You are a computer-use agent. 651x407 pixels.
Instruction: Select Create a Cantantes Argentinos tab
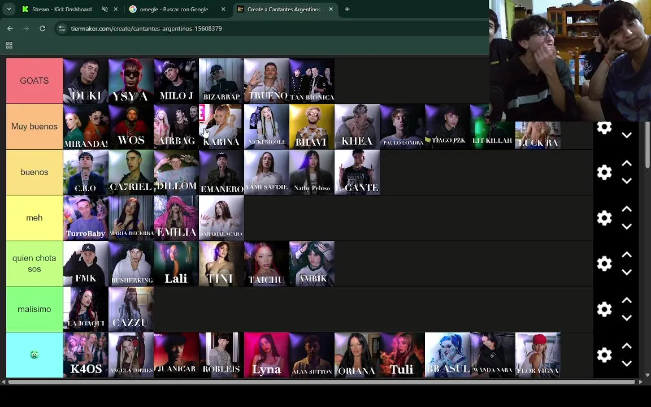(284, 9)
